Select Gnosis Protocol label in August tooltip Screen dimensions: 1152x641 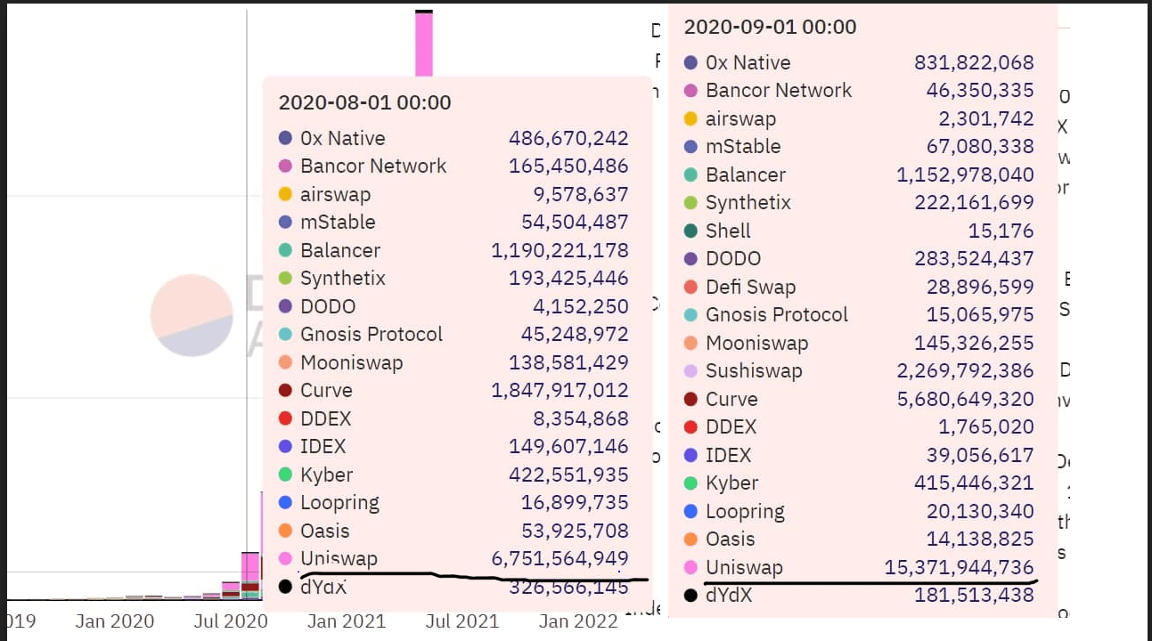pyautogui.click(x=372, y=335)
